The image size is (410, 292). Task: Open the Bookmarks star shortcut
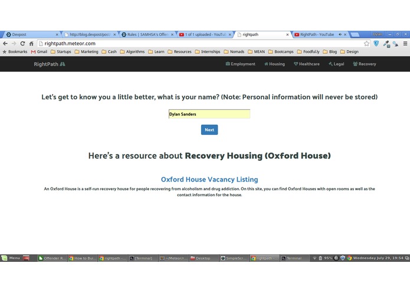click(x=15, y=51)
